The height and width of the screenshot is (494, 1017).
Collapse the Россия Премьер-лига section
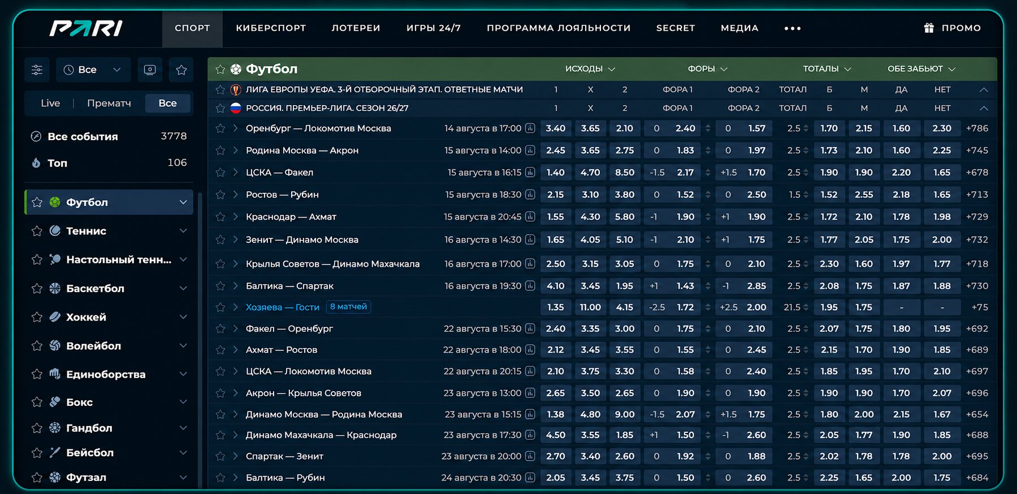pos(984,108)
